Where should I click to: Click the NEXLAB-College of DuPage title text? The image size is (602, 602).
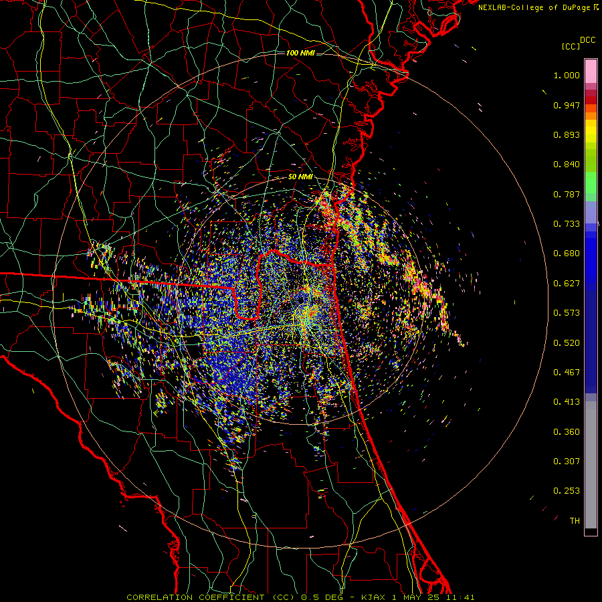(x=534, y=7)
